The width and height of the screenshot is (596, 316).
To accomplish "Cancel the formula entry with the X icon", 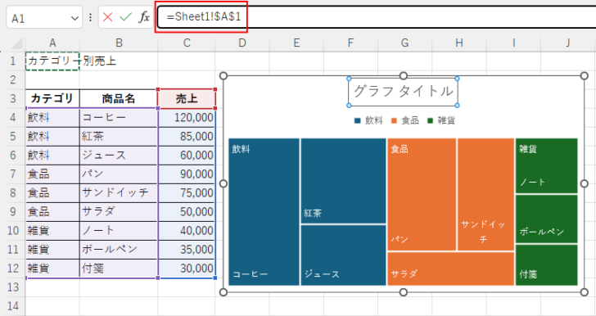I will click(x=107, y=17).
